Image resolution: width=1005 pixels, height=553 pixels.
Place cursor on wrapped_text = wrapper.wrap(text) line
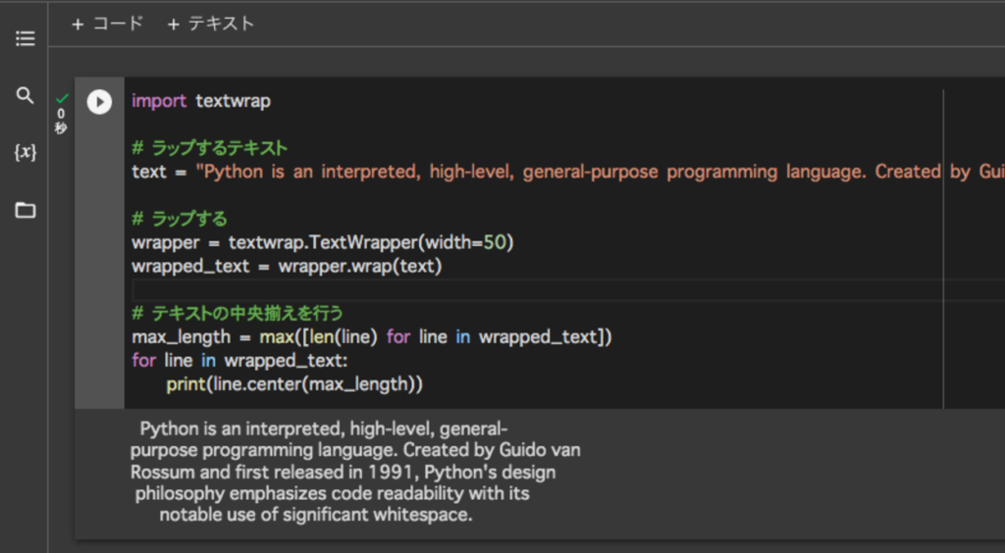pos(287,266)
